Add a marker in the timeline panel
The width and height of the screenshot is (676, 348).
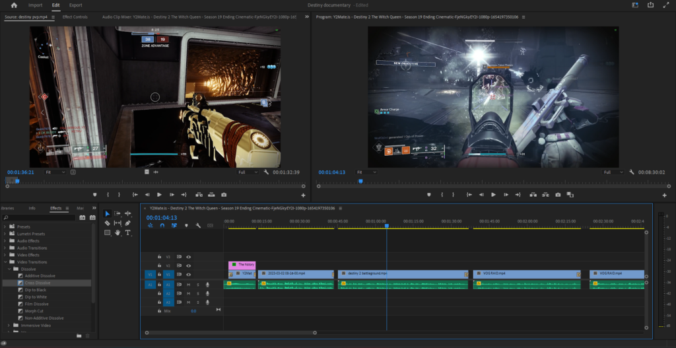pos(186,225)
